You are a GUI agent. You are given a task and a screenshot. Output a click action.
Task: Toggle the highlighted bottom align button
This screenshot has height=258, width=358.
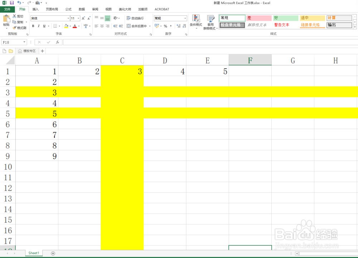(107, 18)
